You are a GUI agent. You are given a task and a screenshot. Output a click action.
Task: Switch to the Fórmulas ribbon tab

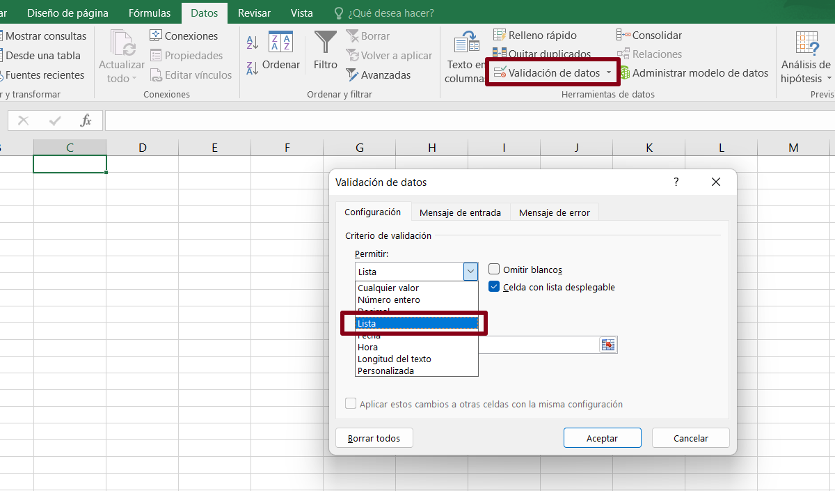(x=150, y=13)
